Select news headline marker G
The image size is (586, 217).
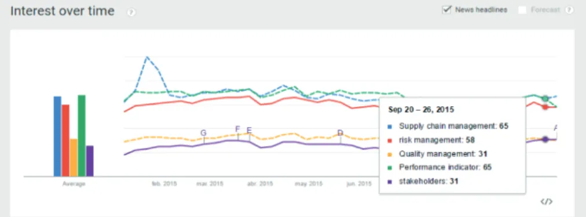pyautogui.click(x=203, y=133)
